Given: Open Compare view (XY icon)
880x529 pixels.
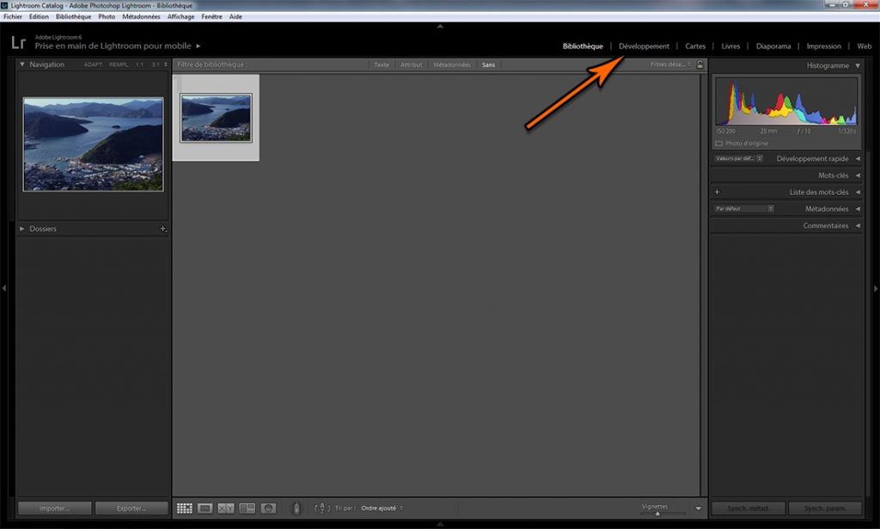Looking at the screenshot, I should tap(226, 508).
